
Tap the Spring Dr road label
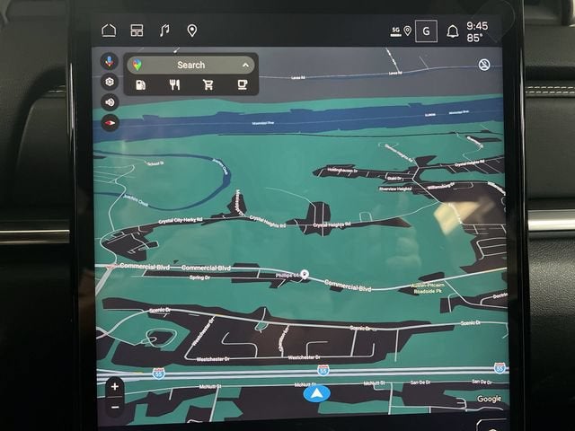pos(199,277)
